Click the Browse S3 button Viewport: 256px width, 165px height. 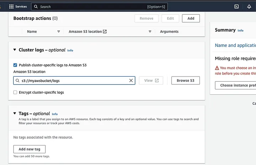coord(185,81)
